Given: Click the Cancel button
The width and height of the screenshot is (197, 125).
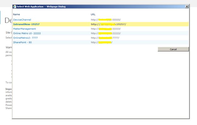Looking at the screenshot, I should [173, 49].
